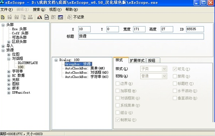Toggle the 系统菜单(U) checkbox
This screenshot has width=215, height=136.
click(x=118, y=105)
